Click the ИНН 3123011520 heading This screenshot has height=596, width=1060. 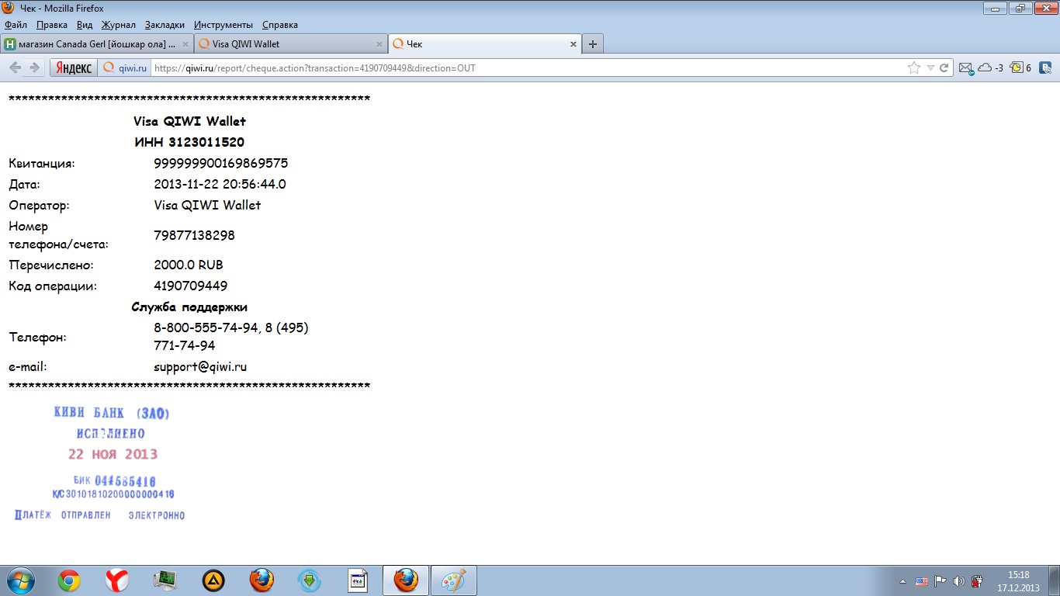tap(189, 142)
